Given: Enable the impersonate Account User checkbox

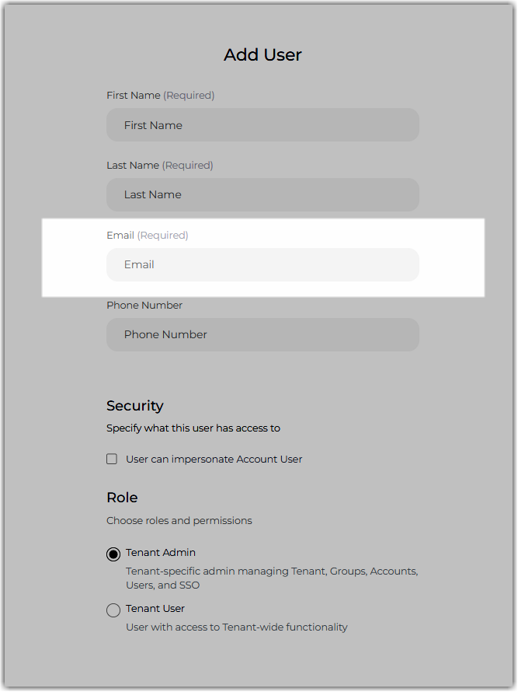Looking at the screenshot, I should tap(112, 459).
